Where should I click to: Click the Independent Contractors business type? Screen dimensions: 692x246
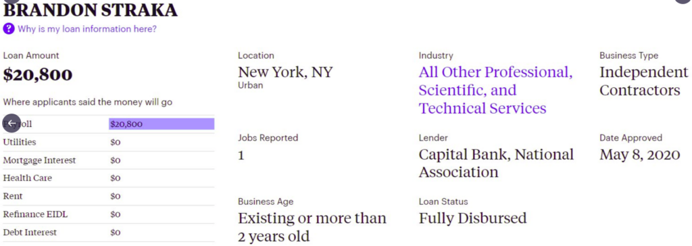(x=643, y=81)
